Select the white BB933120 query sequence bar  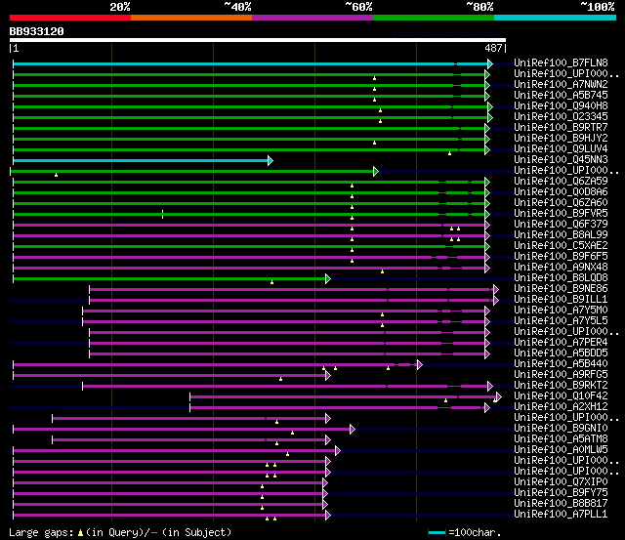click(258, 40)
